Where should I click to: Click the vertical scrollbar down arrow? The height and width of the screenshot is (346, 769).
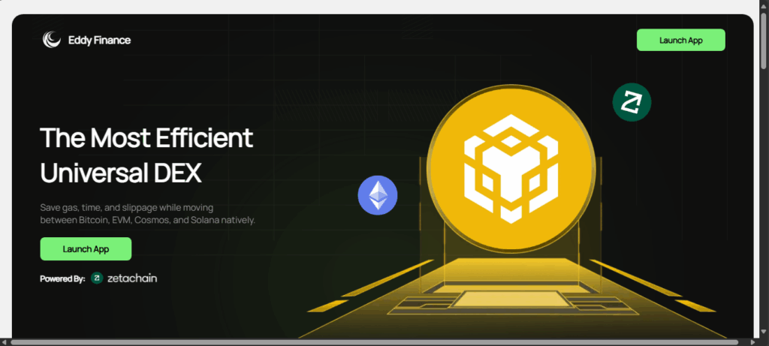click(764, 332)
